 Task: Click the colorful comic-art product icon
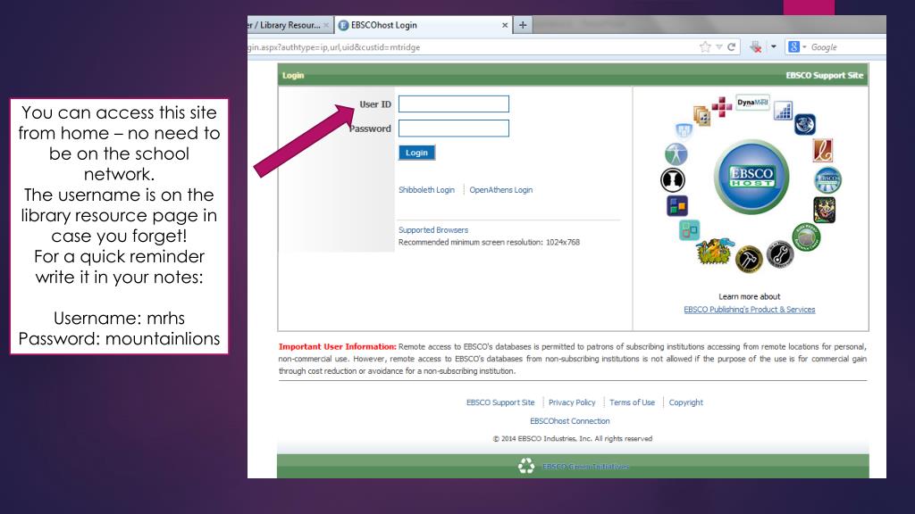(824, 210)
